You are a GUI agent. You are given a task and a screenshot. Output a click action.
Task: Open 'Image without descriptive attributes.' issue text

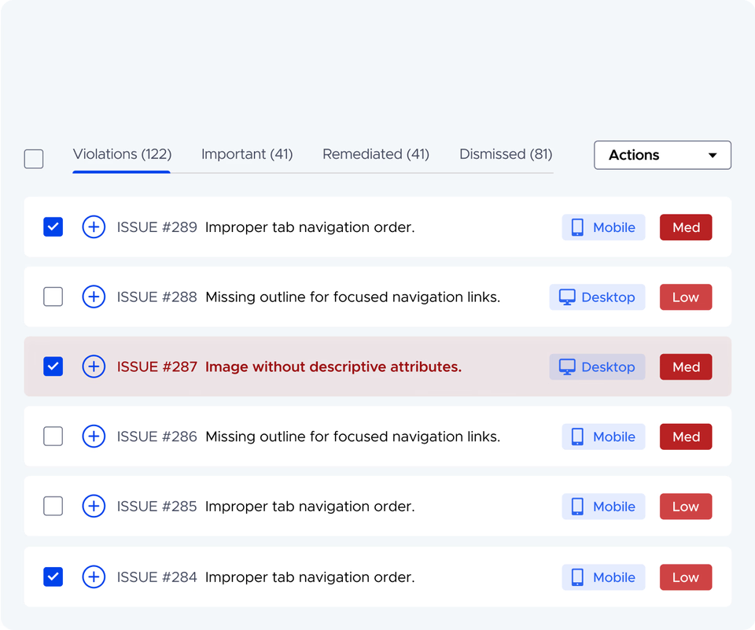[x=333, y=367]
